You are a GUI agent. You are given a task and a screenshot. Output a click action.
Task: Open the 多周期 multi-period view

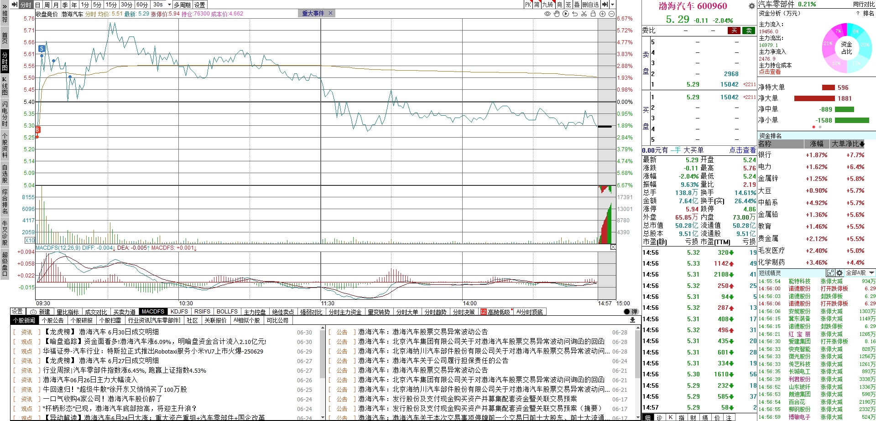182,5
